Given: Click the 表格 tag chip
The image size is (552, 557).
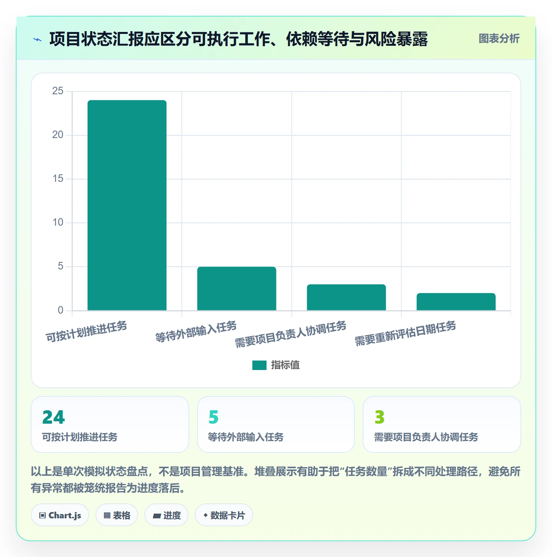Looking at the screenshot, I should [117, 515].
